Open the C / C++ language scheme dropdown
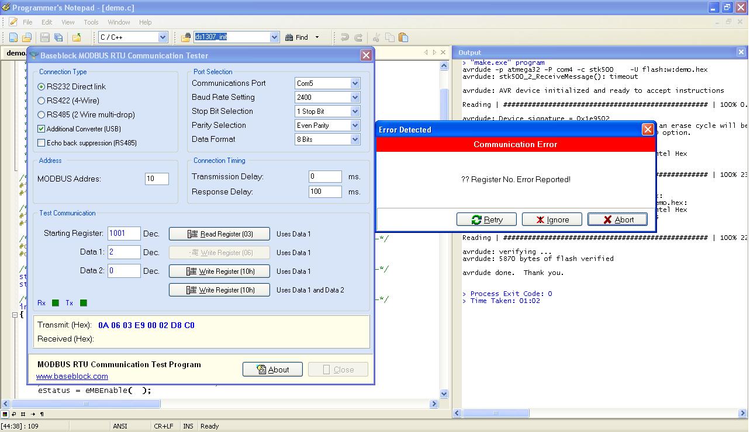Screen dimensions: 750x432 (163, 37)
